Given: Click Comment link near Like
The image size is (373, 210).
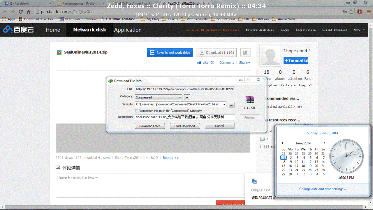Looking at the screenshot, I should tap(227, 62).
